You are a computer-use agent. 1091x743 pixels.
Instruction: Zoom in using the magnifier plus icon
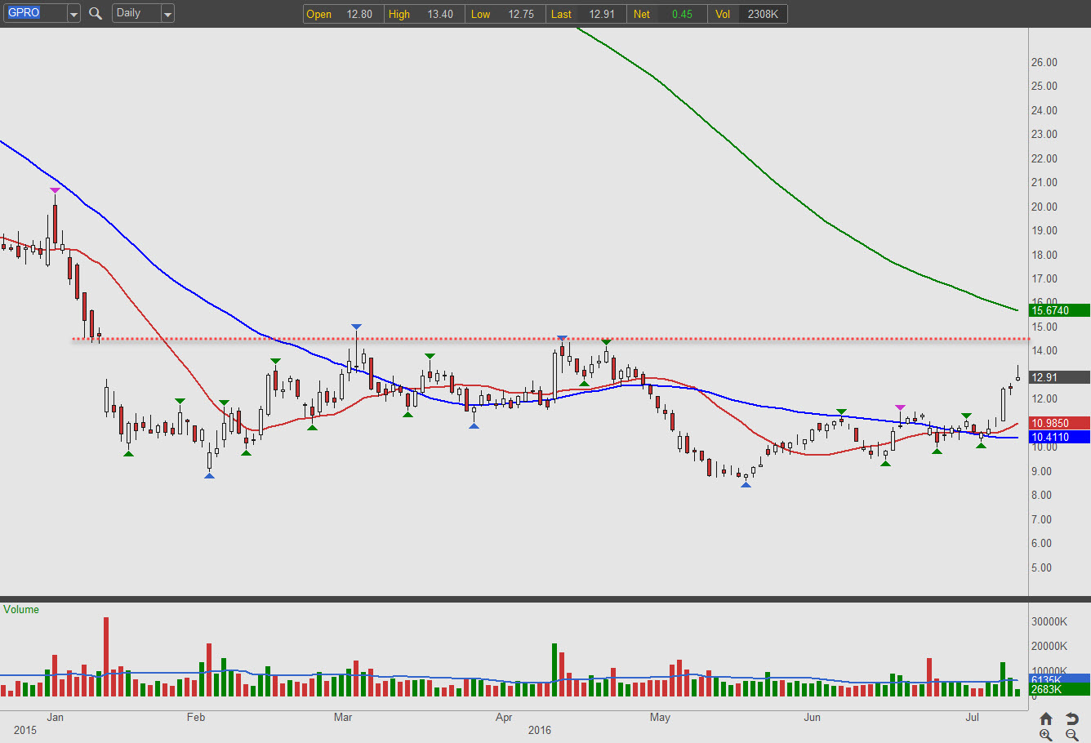coord(1046,735)
